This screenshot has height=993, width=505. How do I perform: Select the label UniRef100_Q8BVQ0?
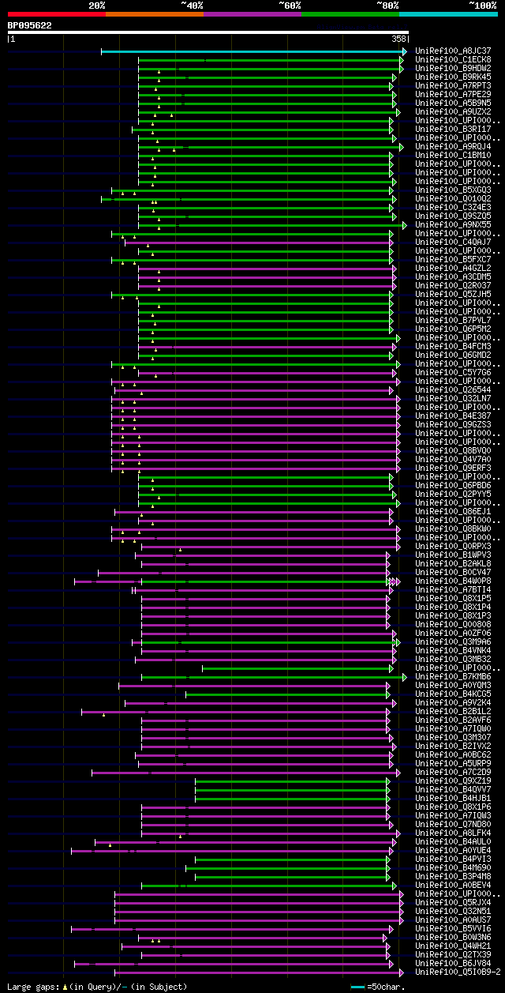click(453, 450)
